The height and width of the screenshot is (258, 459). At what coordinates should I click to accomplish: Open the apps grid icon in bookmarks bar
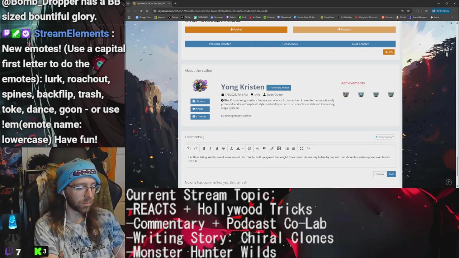129,17
